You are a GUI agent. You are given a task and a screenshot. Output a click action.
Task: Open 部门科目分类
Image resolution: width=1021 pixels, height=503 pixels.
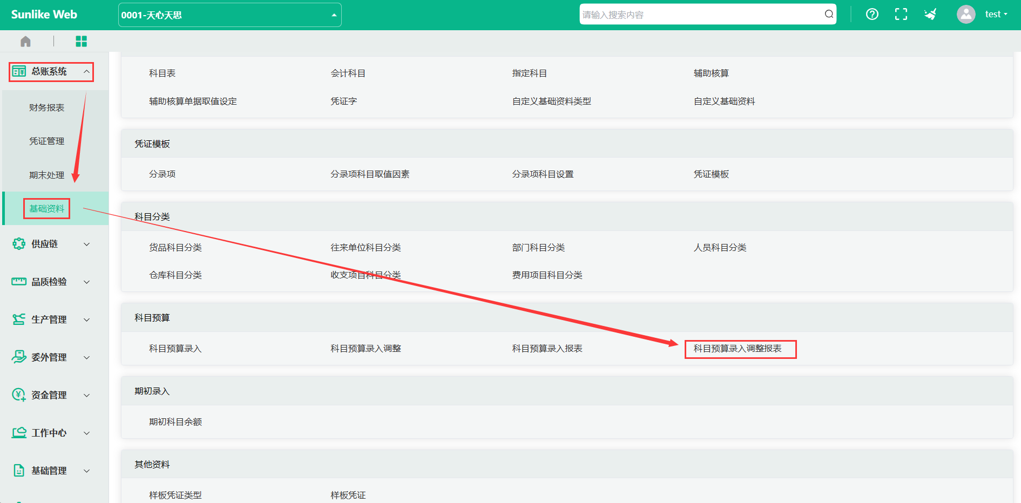click(x=539, y=248)
